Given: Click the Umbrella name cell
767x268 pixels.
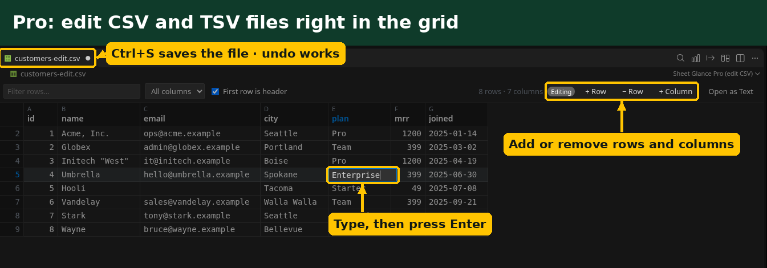Looking at the screenshot, I should point(99,174).
